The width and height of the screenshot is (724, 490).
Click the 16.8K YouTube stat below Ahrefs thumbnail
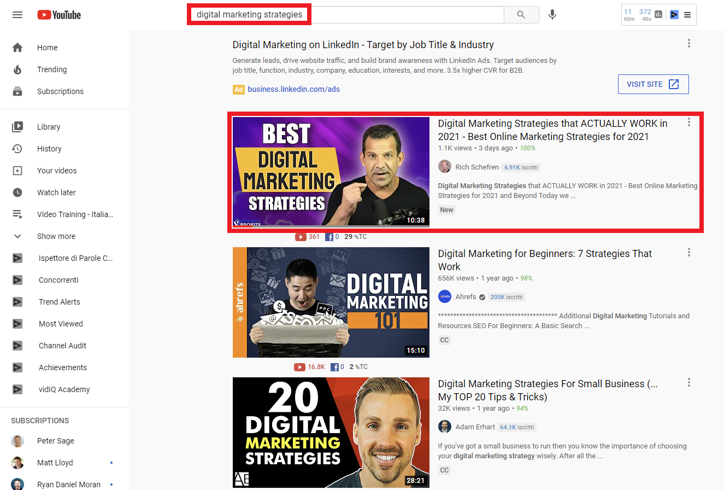pos(310,367)
